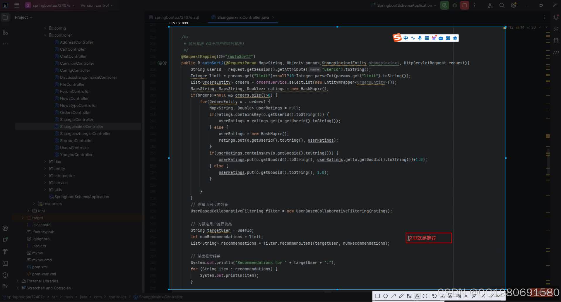Click controller breadcrumb in navigation bar
561x302 pixels.
[x=117, y=297]
